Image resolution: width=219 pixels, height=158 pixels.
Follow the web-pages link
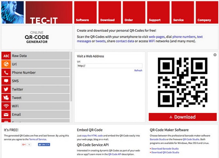[x=157, y=37]
